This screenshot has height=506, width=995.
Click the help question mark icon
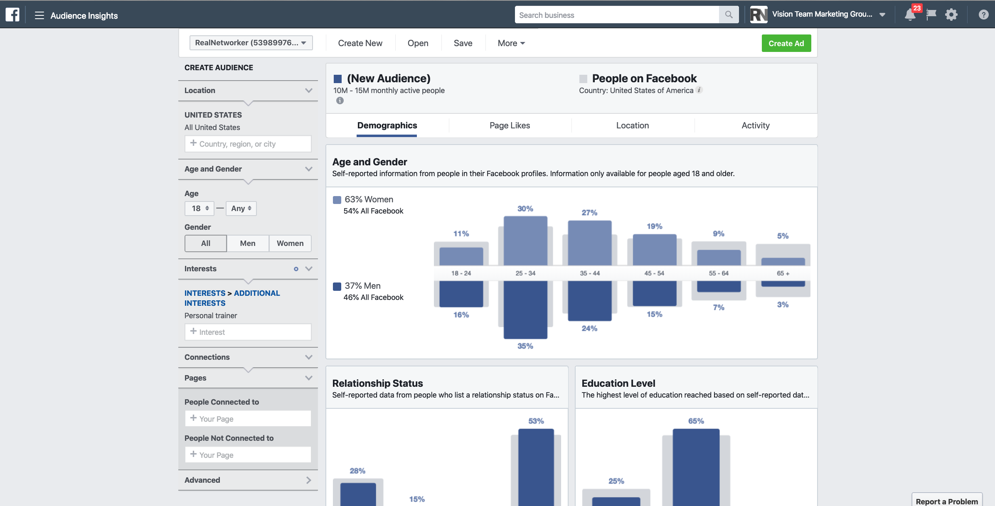[x=983, y=15]
